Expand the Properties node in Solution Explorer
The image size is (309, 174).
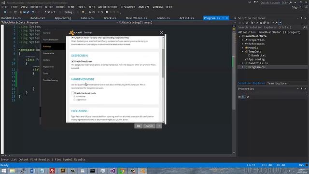point(242,40)
